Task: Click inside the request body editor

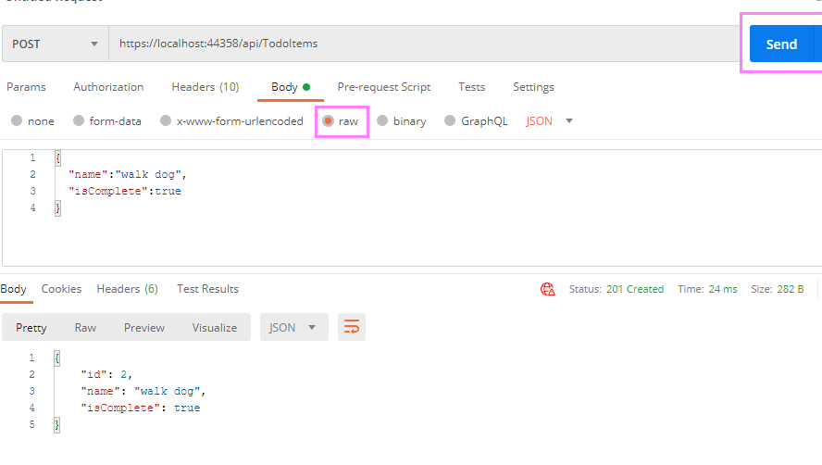Action: [x=412, y=207]
